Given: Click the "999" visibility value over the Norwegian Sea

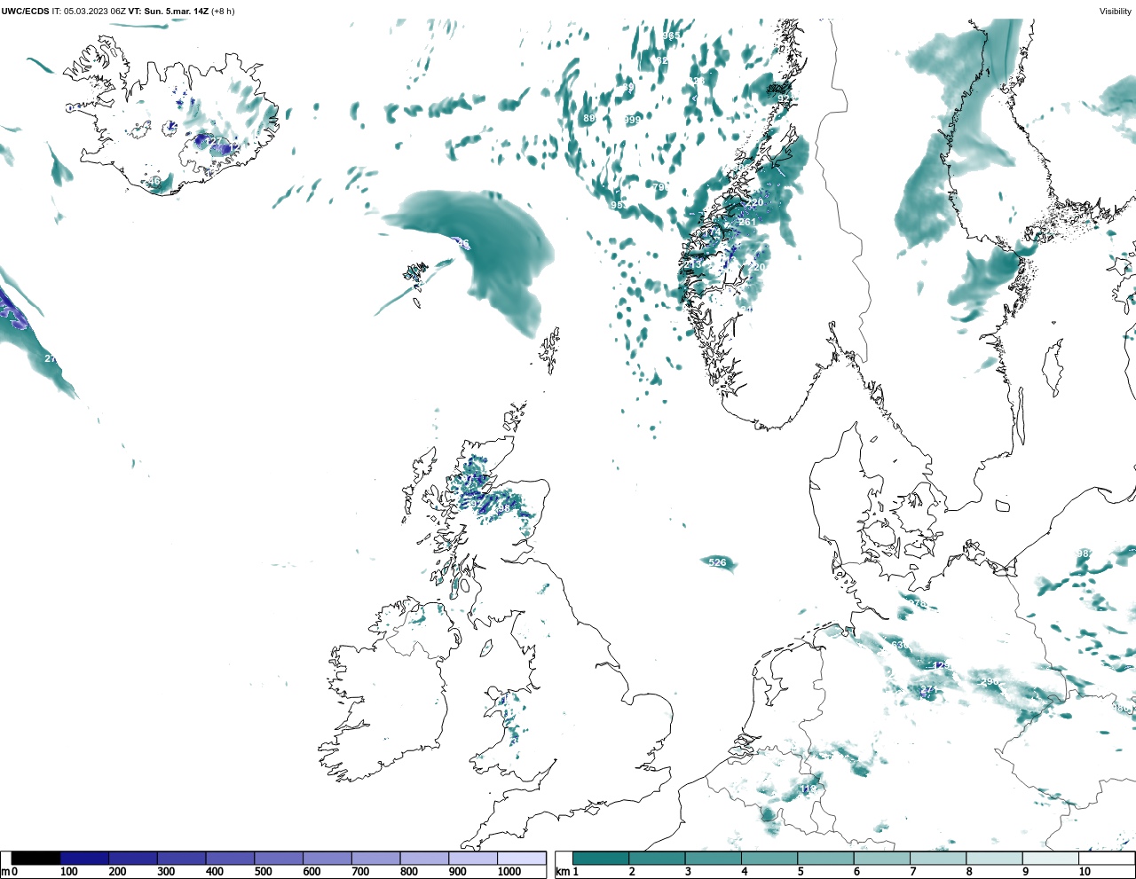Looking at the screenshot, I should [x=632, y=120].
